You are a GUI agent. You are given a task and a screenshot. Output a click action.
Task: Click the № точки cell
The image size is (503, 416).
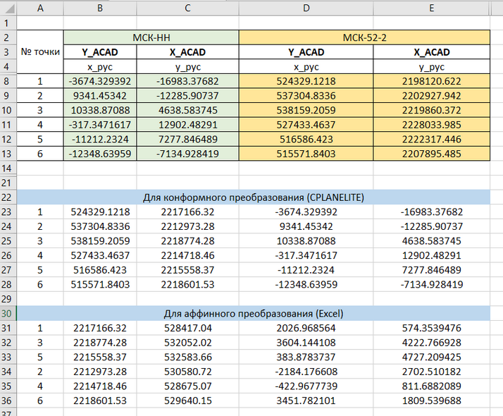pyautogui.click(x=39, y=51)
